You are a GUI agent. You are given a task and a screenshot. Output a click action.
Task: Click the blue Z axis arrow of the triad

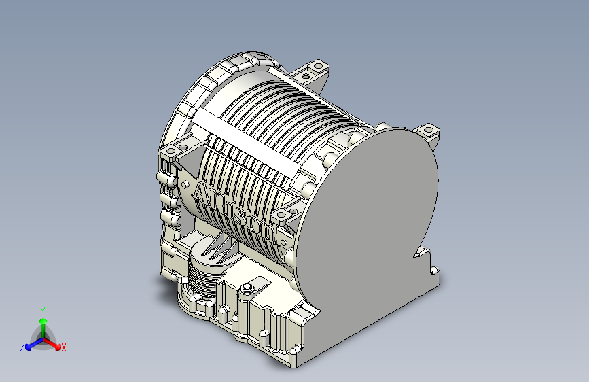click(x=34, y=344)
